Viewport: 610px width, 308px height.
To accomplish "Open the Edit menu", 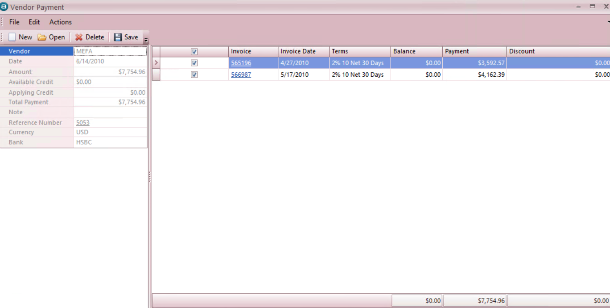I will click(34, 22).
